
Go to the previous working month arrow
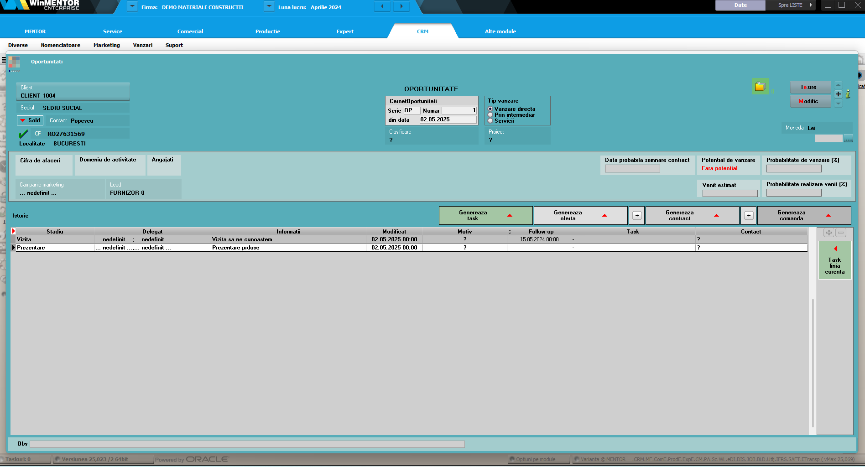click(x=382, y=6)
